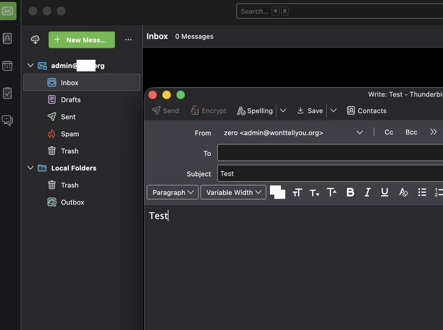Open the Paragraph style dropdown

pyautogui.click(x=173, y=192)
